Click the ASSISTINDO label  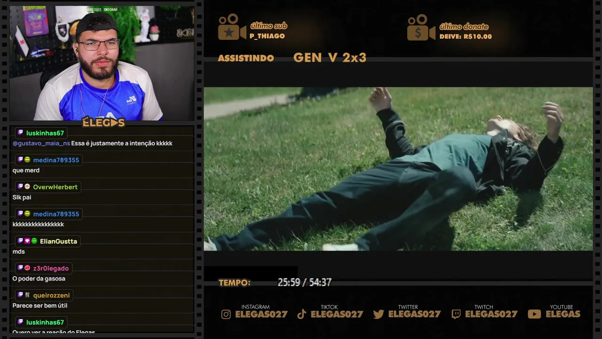(x=246, y=58)
